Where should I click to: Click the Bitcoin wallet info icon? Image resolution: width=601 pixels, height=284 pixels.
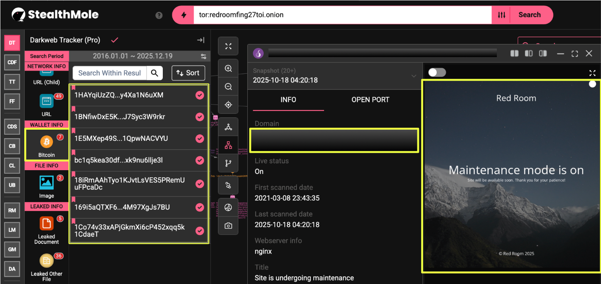(47, 142)
